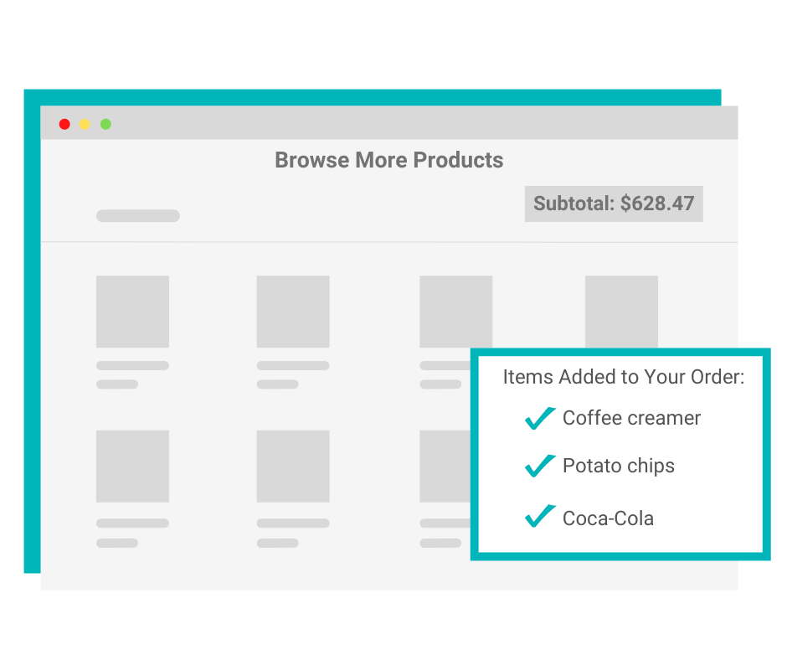Click the title placeholder under first top-row product
The height and width of the screenshot is (660, 787).
click(132, 366)
